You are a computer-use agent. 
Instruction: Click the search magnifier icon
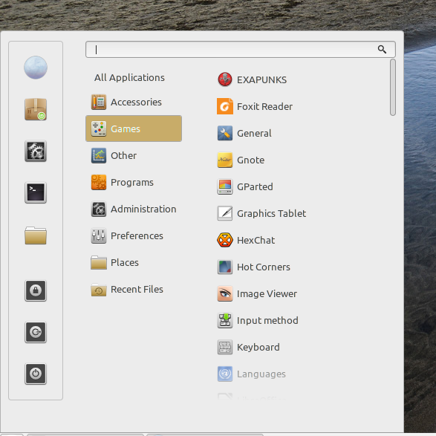pyautogui.click(x=382, y=50)
